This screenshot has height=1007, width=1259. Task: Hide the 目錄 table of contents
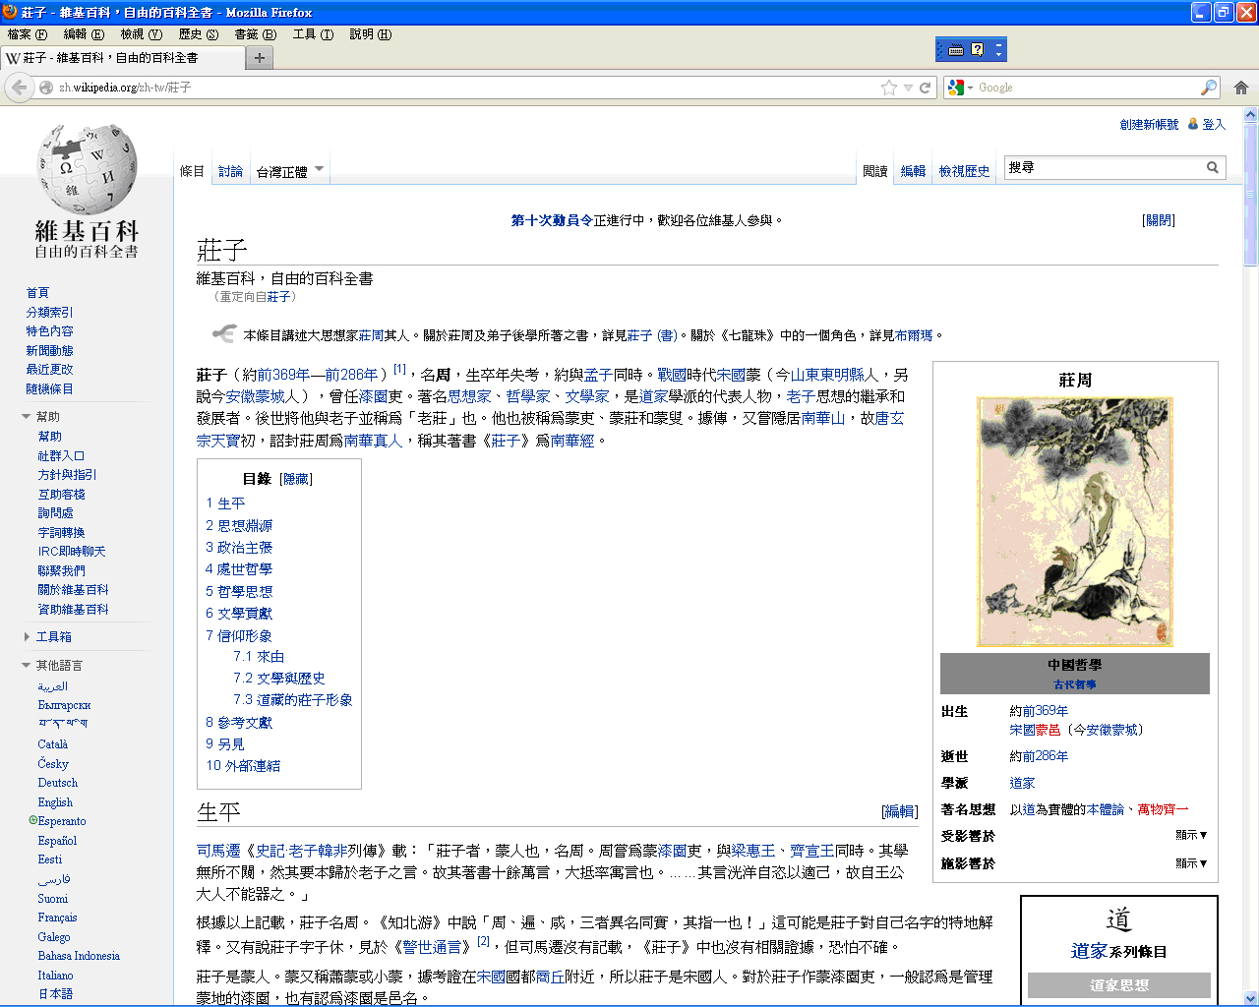296,479
